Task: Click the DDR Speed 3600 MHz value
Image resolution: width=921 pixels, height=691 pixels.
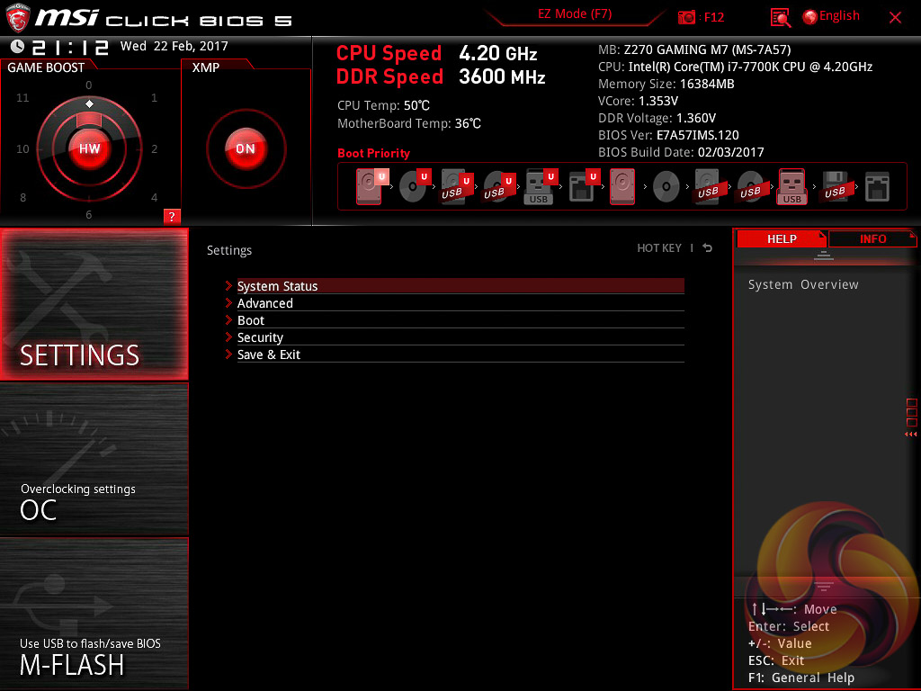Action: [x=502, y=76]
